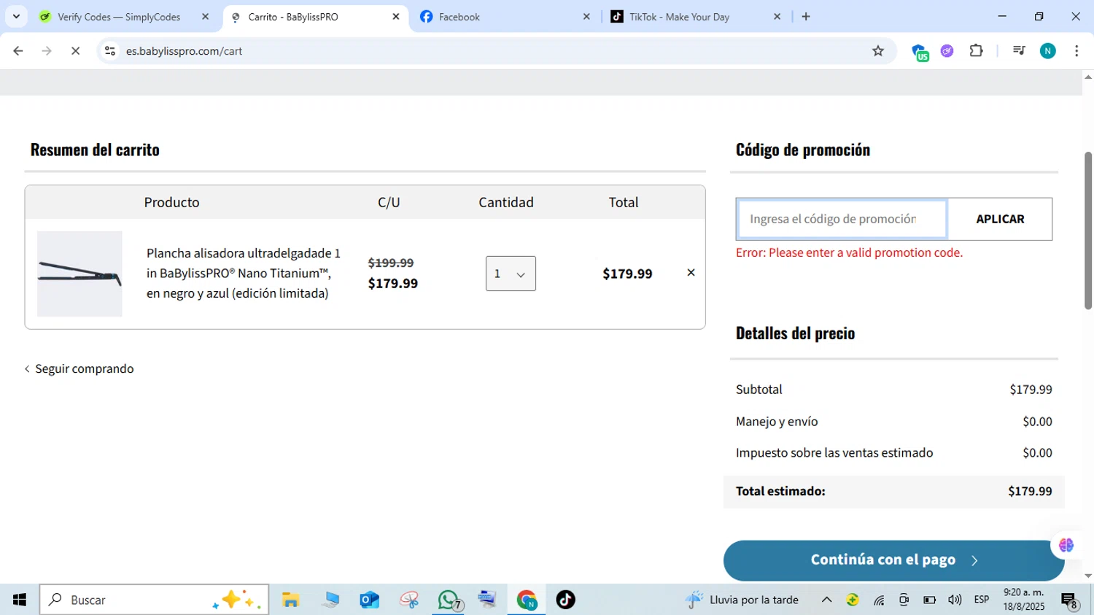Click the Manejo y envío row label
The height and width of the screenshot is (615, 1094).
coord(777,422)
